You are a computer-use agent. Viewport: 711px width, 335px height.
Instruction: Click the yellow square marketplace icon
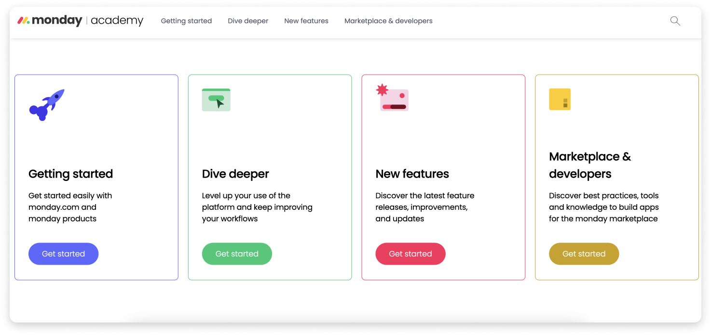click(x=560, y=99)
